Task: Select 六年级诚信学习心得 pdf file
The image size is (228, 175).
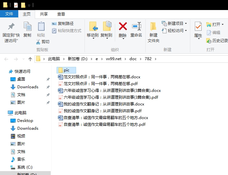Action: tap(108, 97)
